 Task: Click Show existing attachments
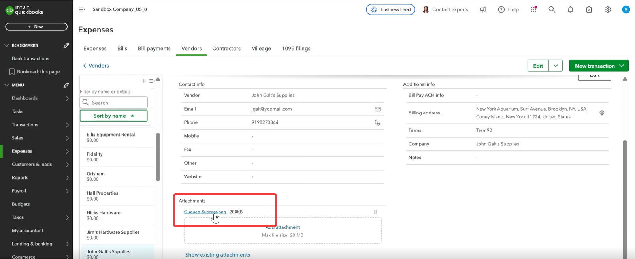pos(217,255)
